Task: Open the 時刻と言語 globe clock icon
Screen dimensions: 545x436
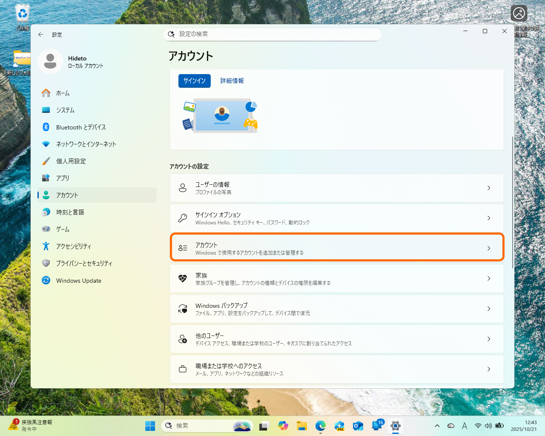Action: (x=46, y=212)
